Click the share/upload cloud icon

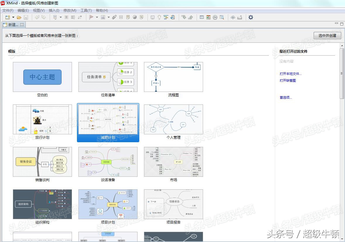[x=233, y=17]
